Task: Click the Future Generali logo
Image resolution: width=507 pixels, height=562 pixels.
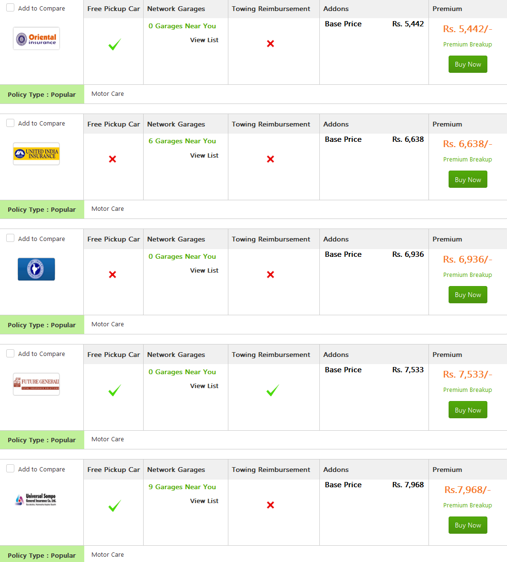Action: [x=36, y=384]
